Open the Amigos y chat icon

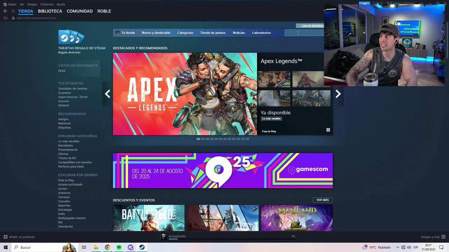443,237
